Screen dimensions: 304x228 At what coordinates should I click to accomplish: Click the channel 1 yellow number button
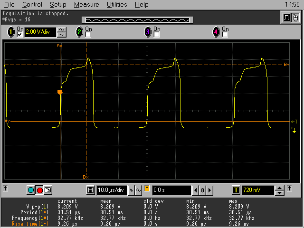[11, 32]
